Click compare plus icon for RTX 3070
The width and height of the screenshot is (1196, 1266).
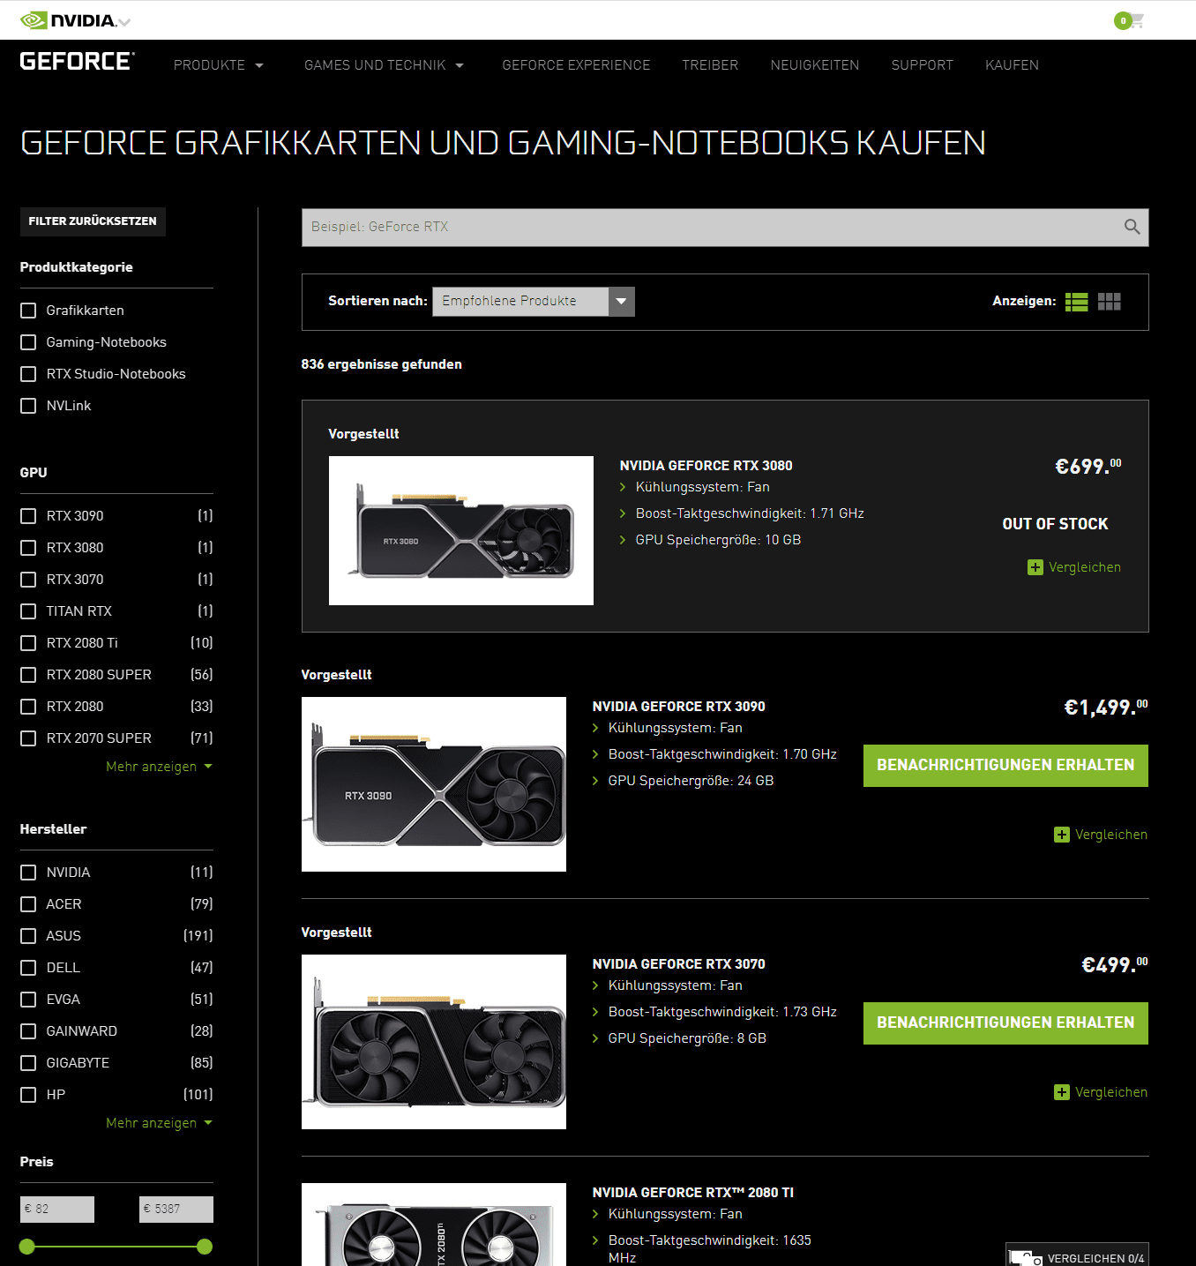[1062, 1092]
